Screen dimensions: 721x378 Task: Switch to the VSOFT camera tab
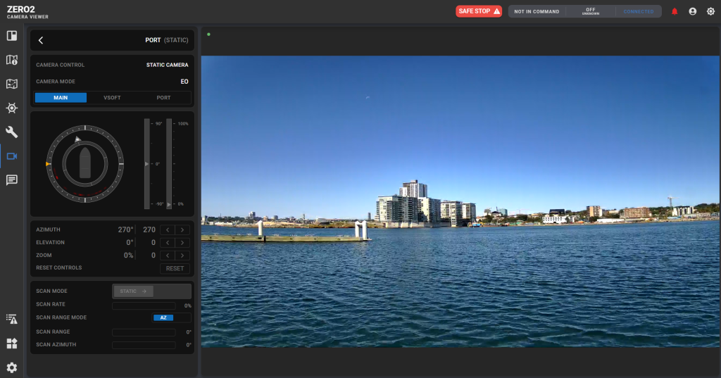coord(112,98)
